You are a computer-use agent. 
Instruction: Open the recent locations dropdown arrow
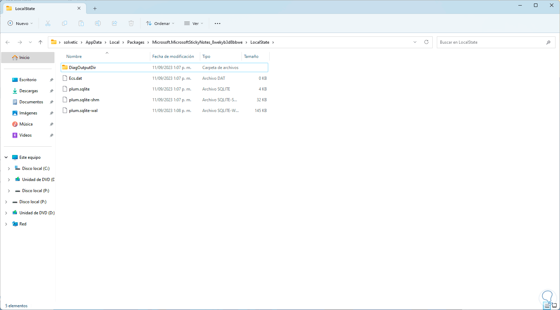pyautogui.click(x=30, y=42)
